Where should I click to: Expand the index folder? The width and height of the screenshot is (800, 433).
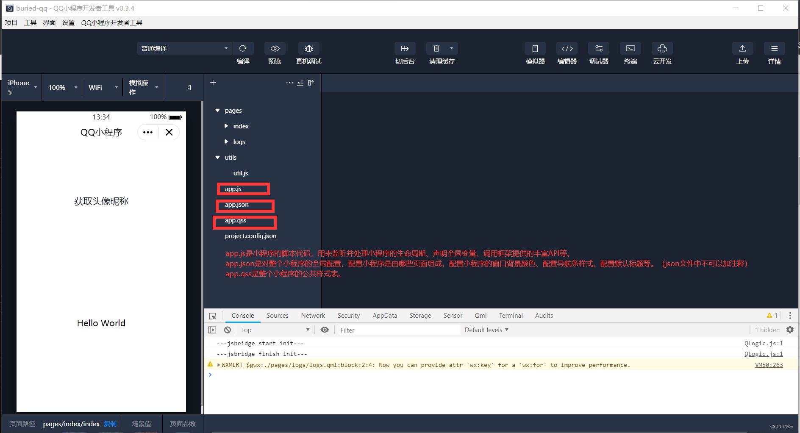click(x=226, y=126)
